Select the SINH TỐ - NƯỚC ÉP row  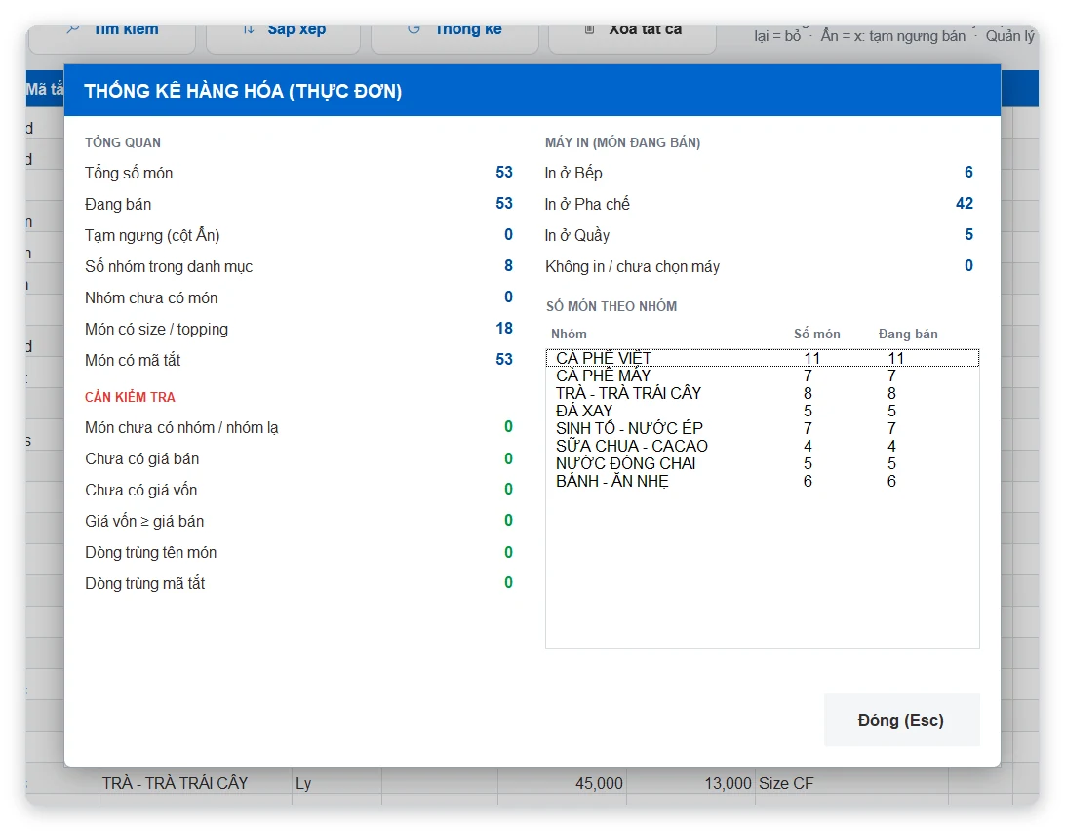tap(762, 428)
